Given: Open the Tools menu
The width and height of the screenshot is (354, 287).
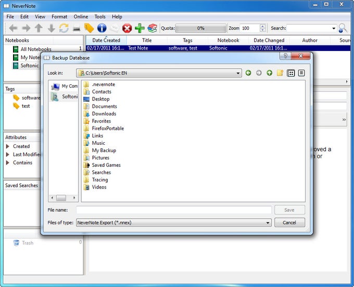Looking at the screenshot, I should tap(100, 17).
